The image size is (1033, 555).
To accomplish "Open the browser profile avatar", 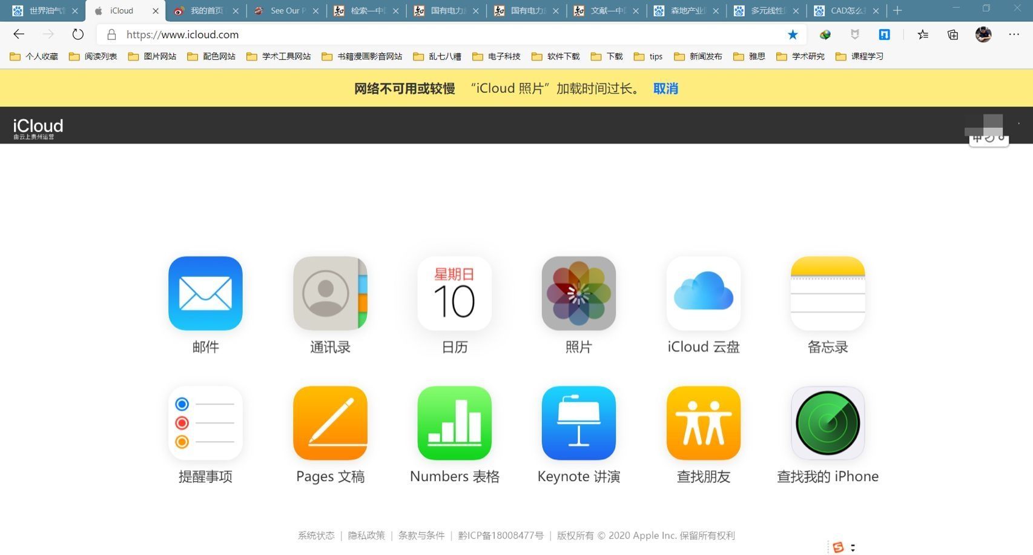I will [x=983, y=35].
